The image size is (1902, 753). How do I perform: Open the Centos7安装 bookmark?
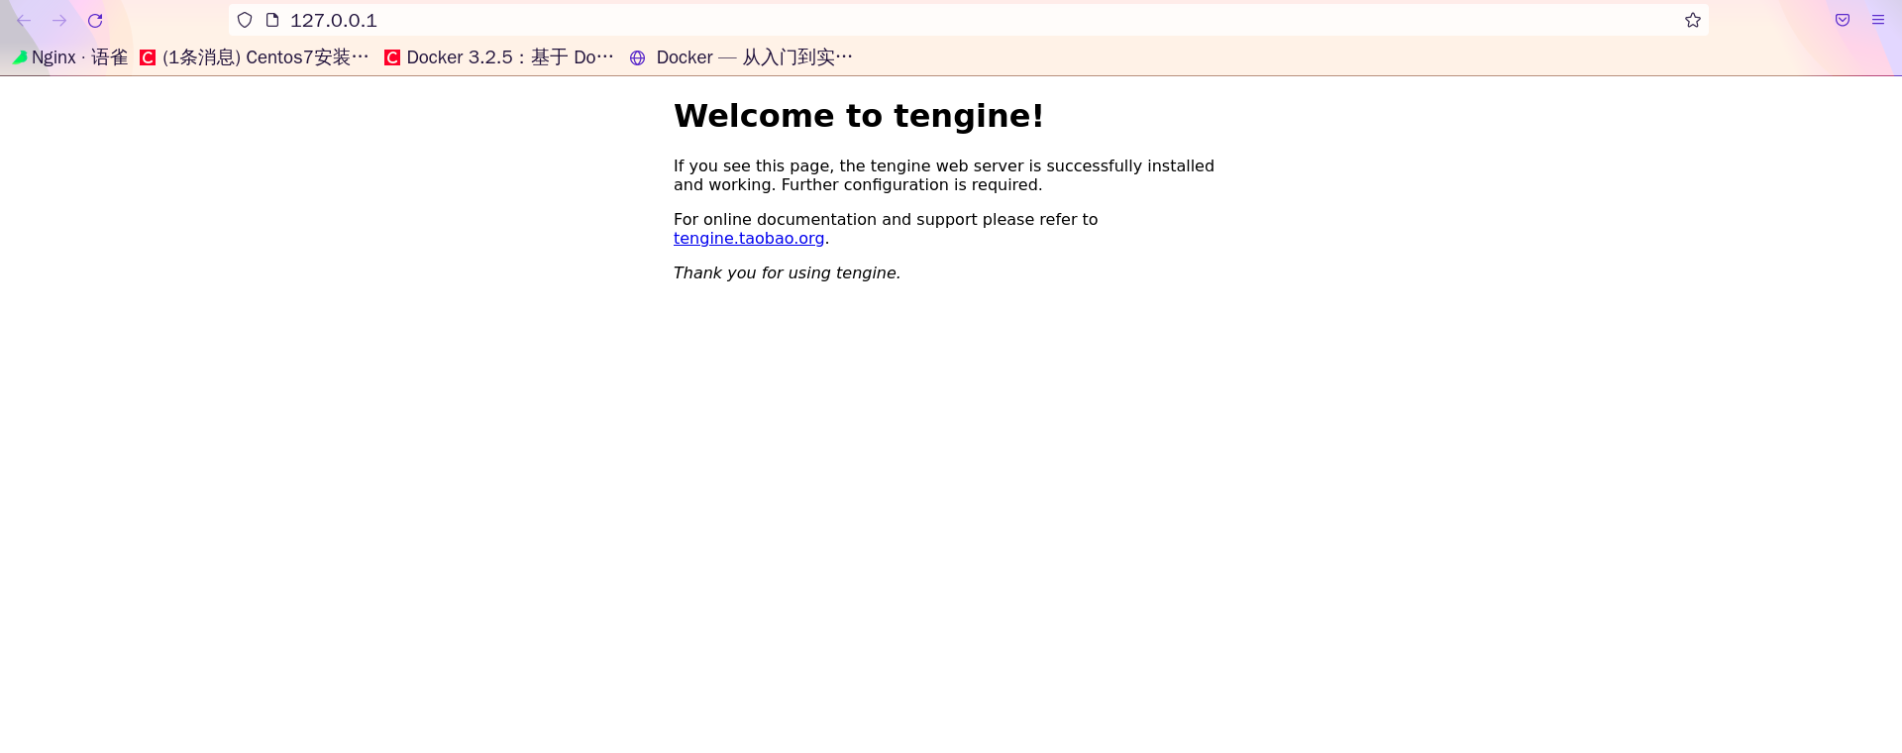(255, 57)
